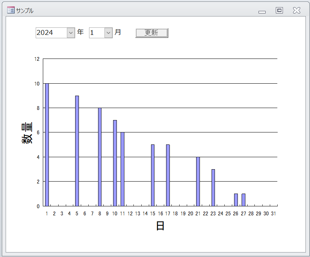Click the year field showing 2024

51,33
